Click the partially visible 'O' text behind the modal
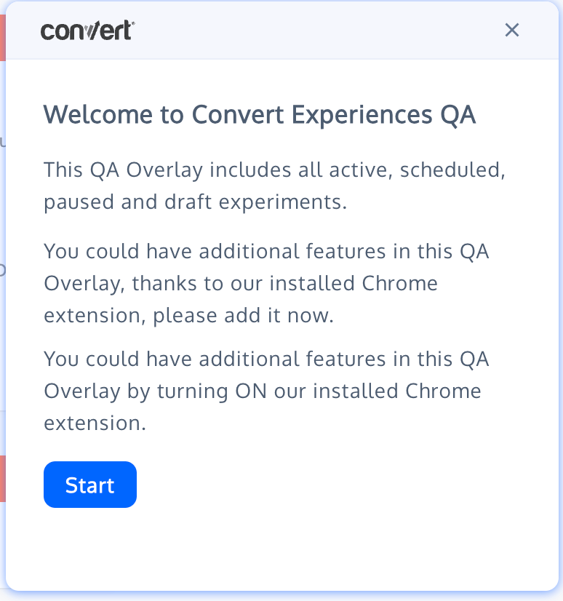563x601 pixels. click(x=4, y=268)
